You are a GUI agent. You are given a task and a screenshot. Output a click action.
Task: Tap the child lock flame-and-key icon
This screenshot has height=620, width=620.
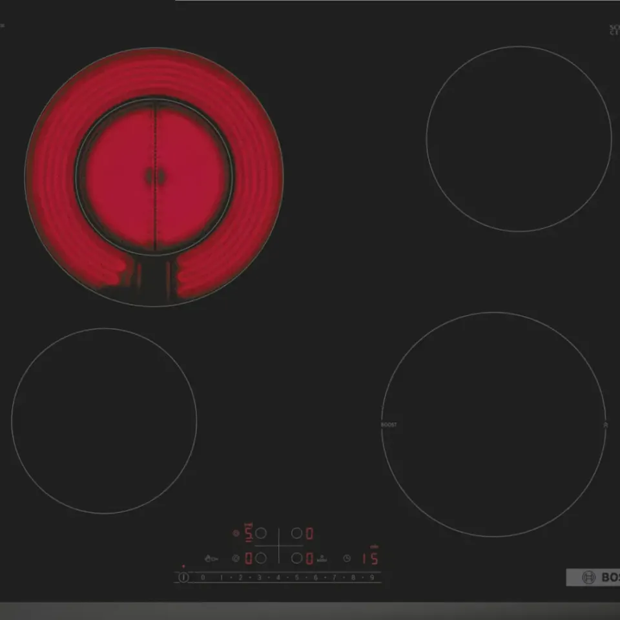point(211,558)
